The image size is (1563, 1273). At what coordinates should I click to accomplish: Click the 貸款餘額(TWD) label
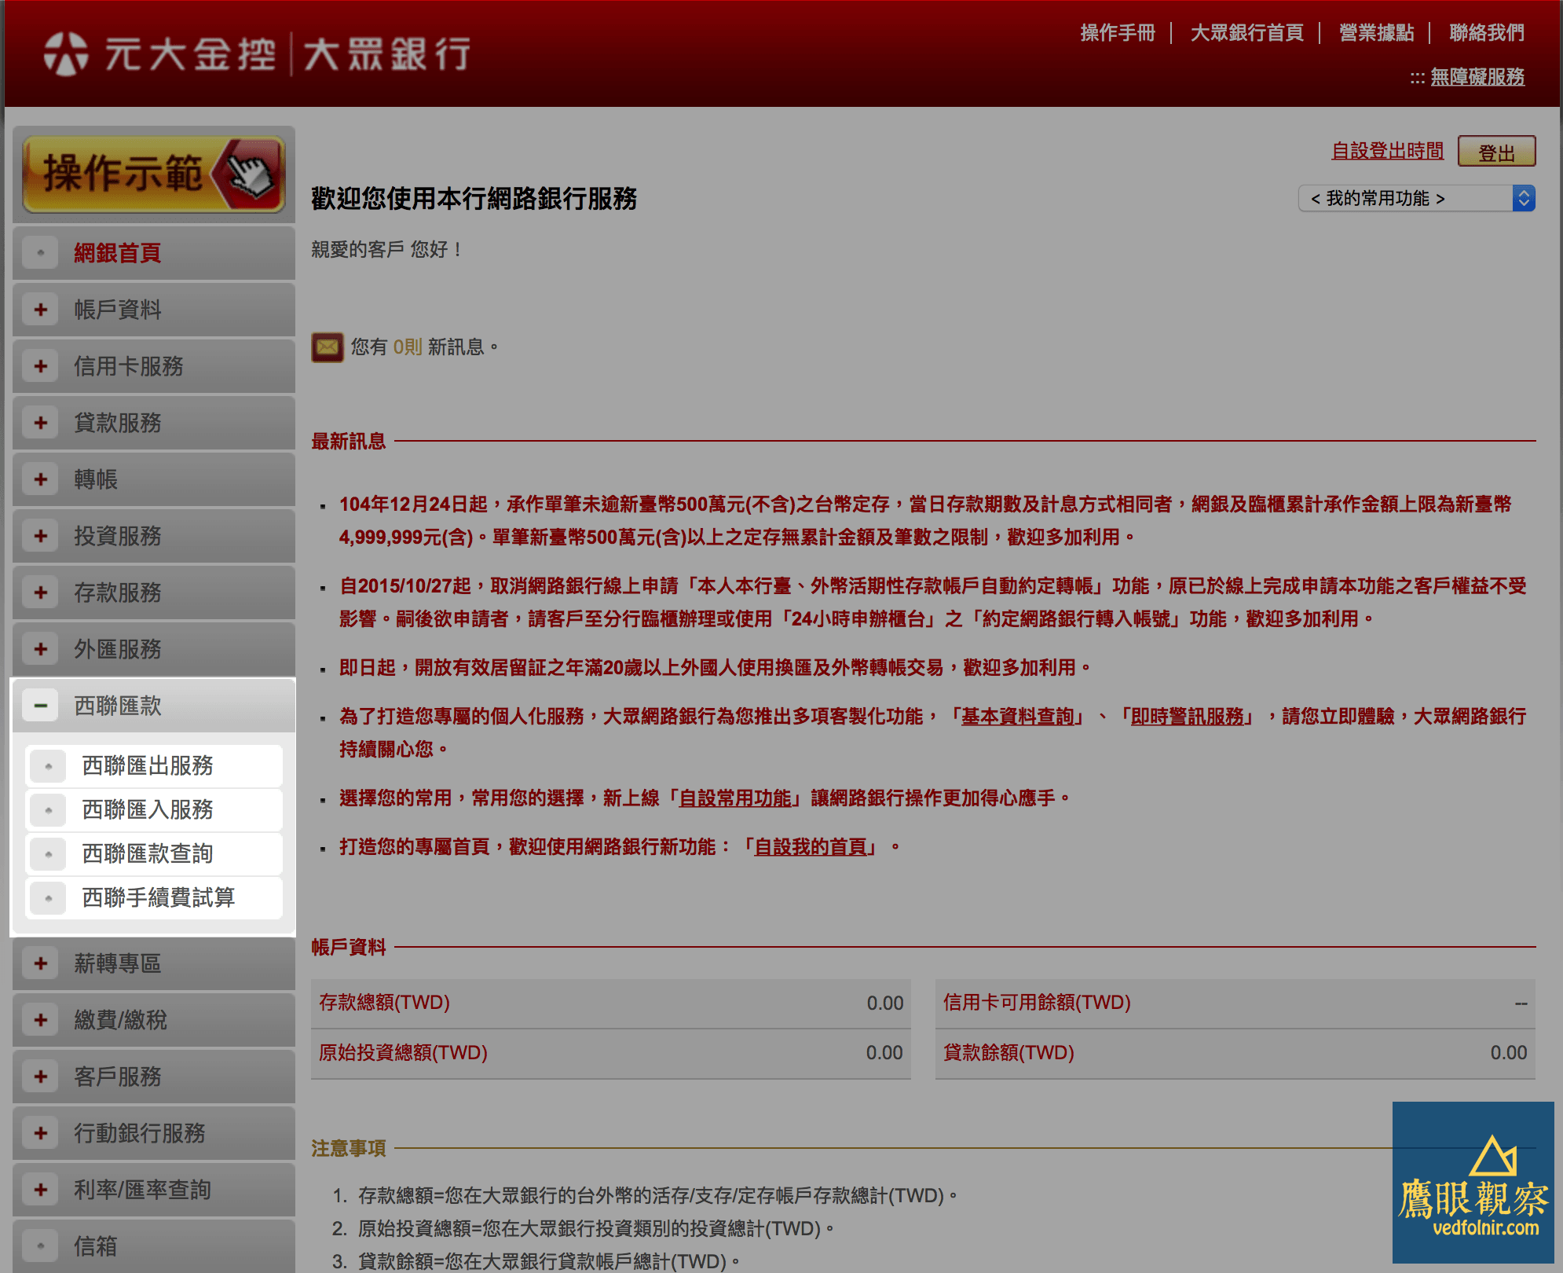point(1008,1053)
